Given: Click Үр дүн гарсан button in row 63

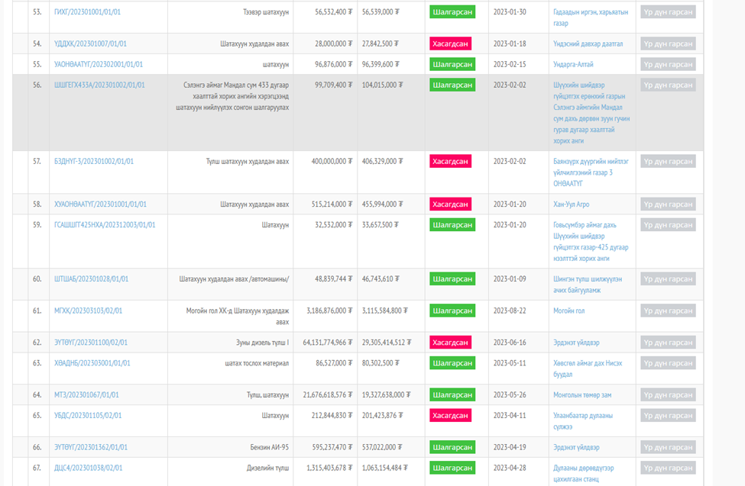Looking at the screenshot, I should click(668, 363).
